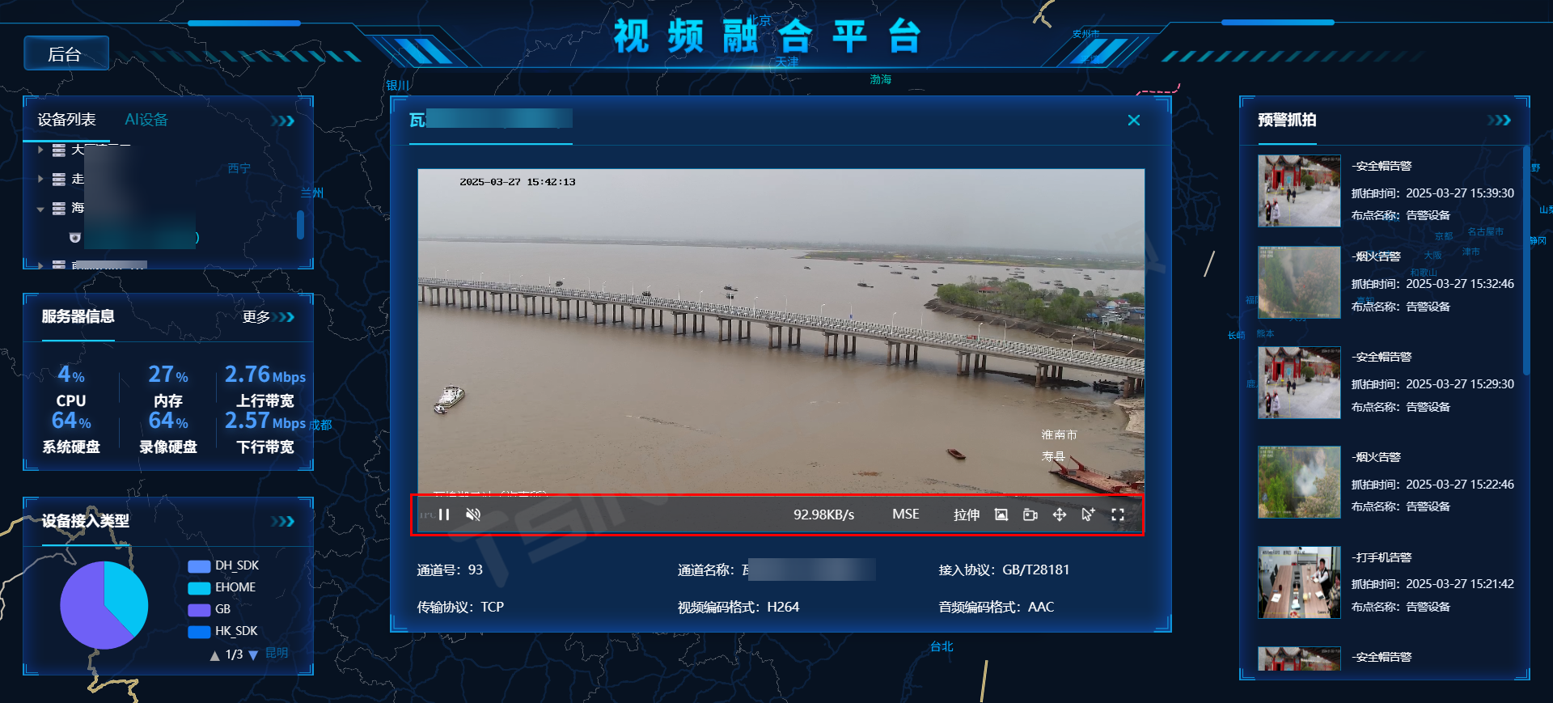Viewport: 1553px width, 703px height.
Task: Click chevrons in the device list header
Action: pos(283,121)
